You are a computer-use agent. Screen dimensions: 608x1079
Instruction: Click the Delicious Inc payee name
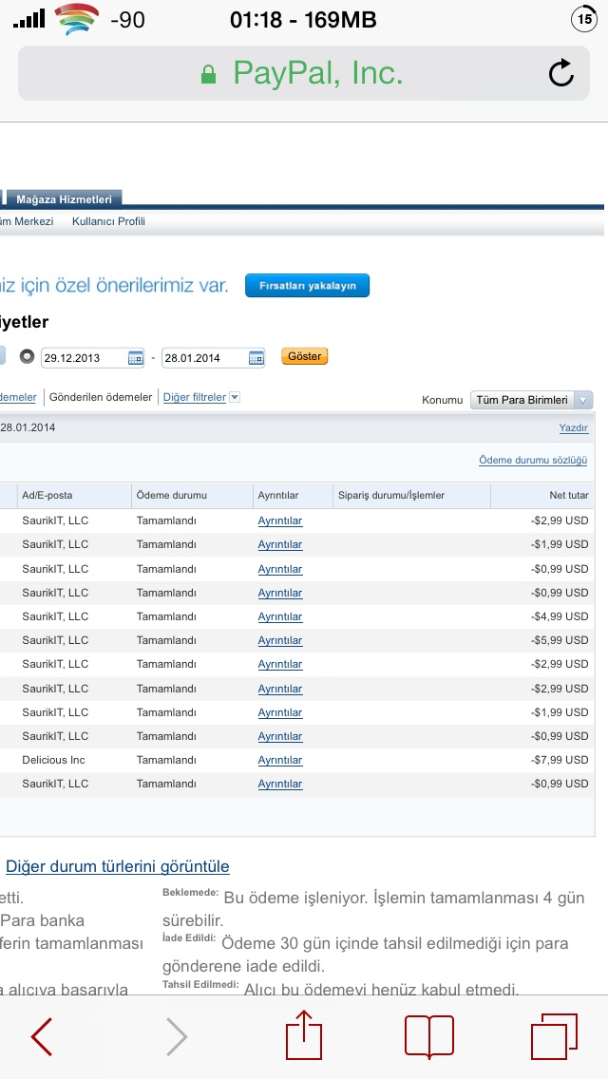coord(54,760)
